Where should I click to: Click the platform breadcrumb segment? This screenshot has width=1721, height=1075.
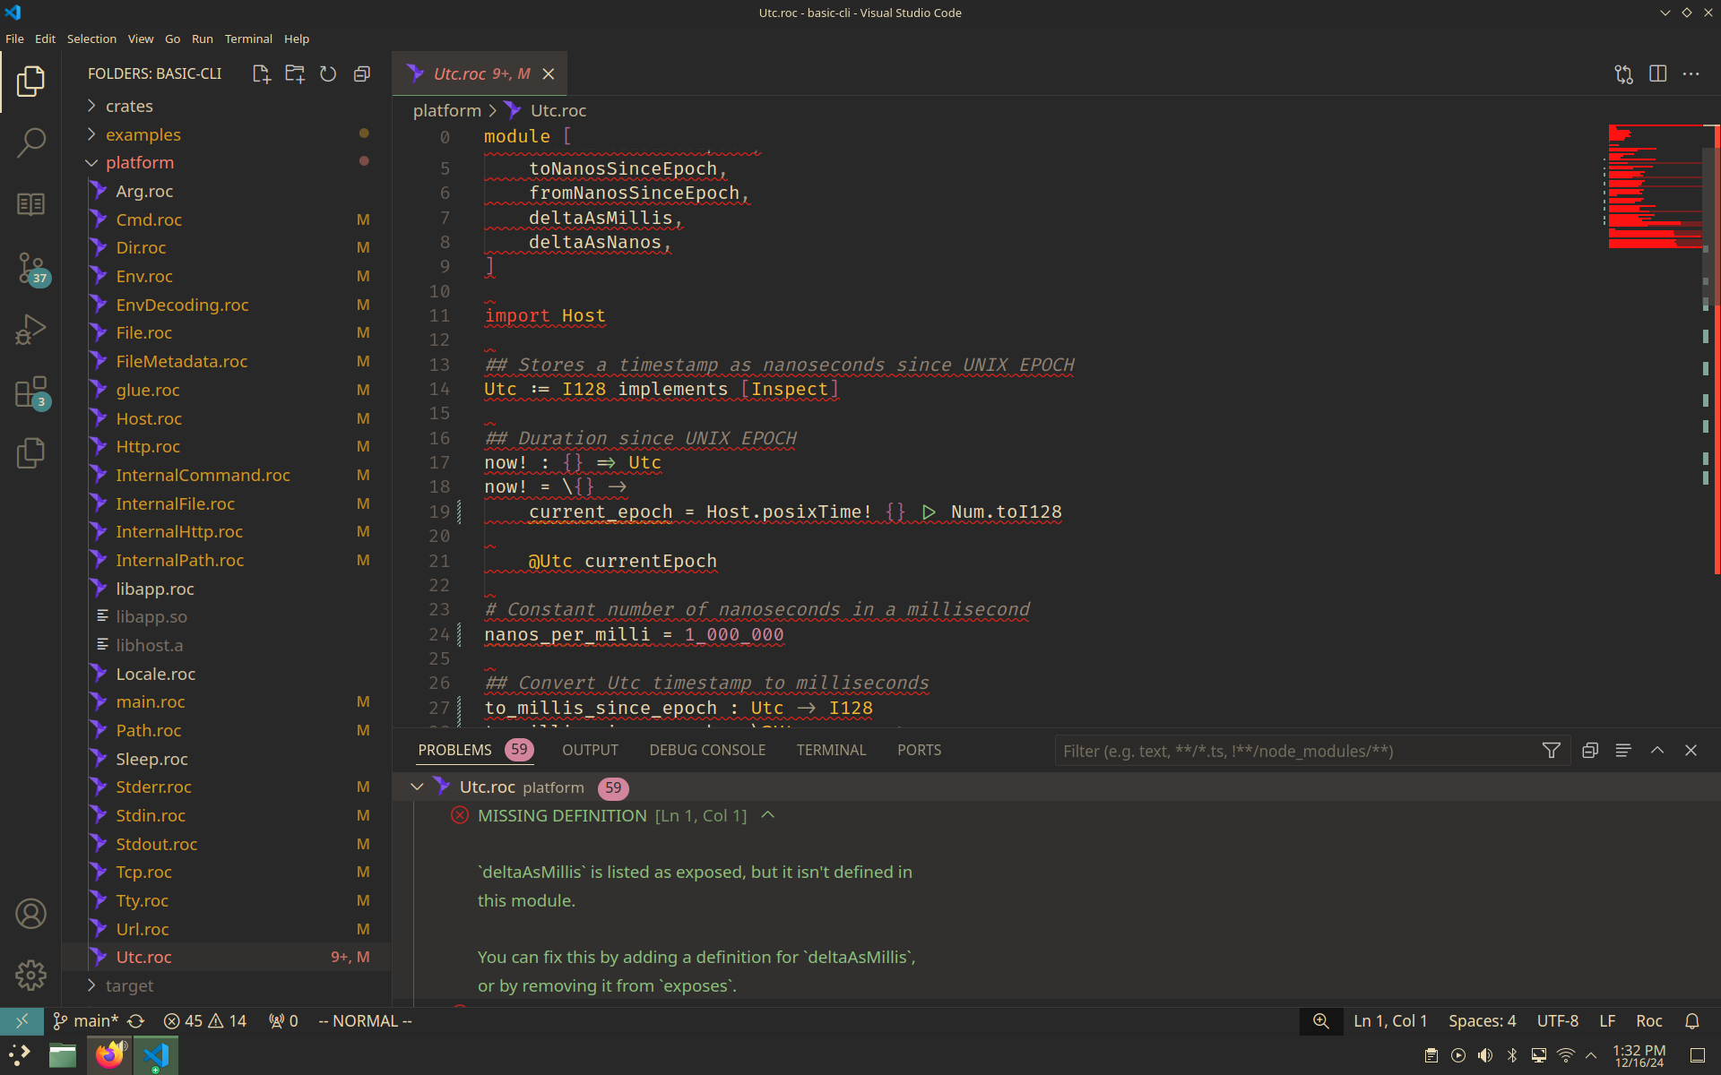[x=446, y=110]
